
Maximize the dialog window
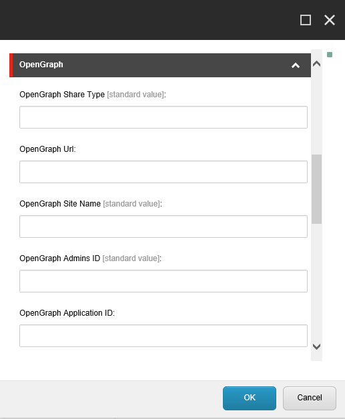click(x=306, y=20)
